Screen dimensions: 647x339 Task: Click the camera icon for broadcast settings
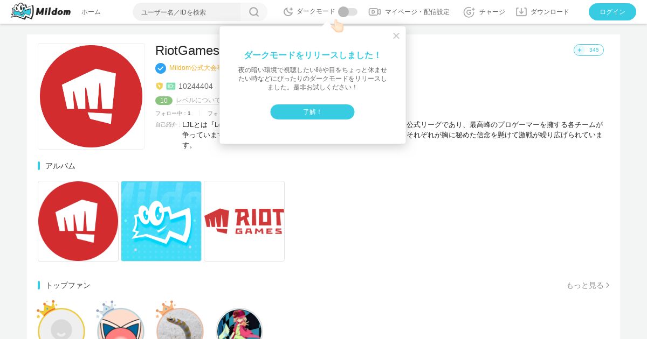coord(375,12)
